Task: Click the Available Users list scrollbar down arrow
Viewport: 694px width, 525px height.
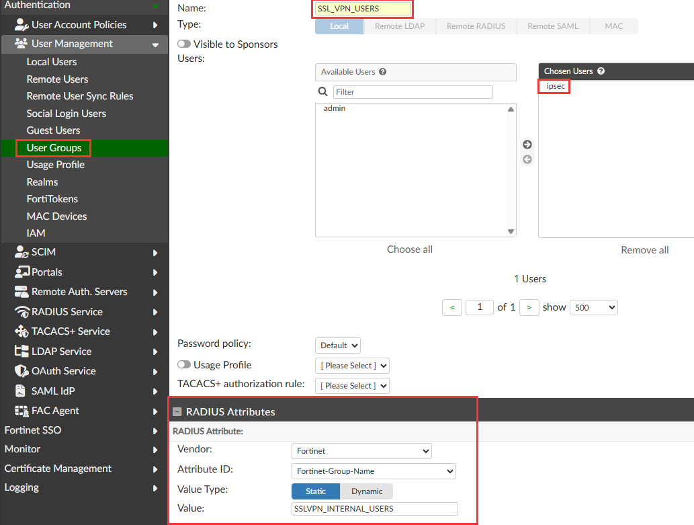Action: pyautogui.click(x=511, y=231)
